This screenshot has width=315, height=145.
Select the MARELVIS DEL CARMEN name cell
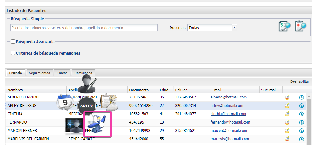coord(28,139)
